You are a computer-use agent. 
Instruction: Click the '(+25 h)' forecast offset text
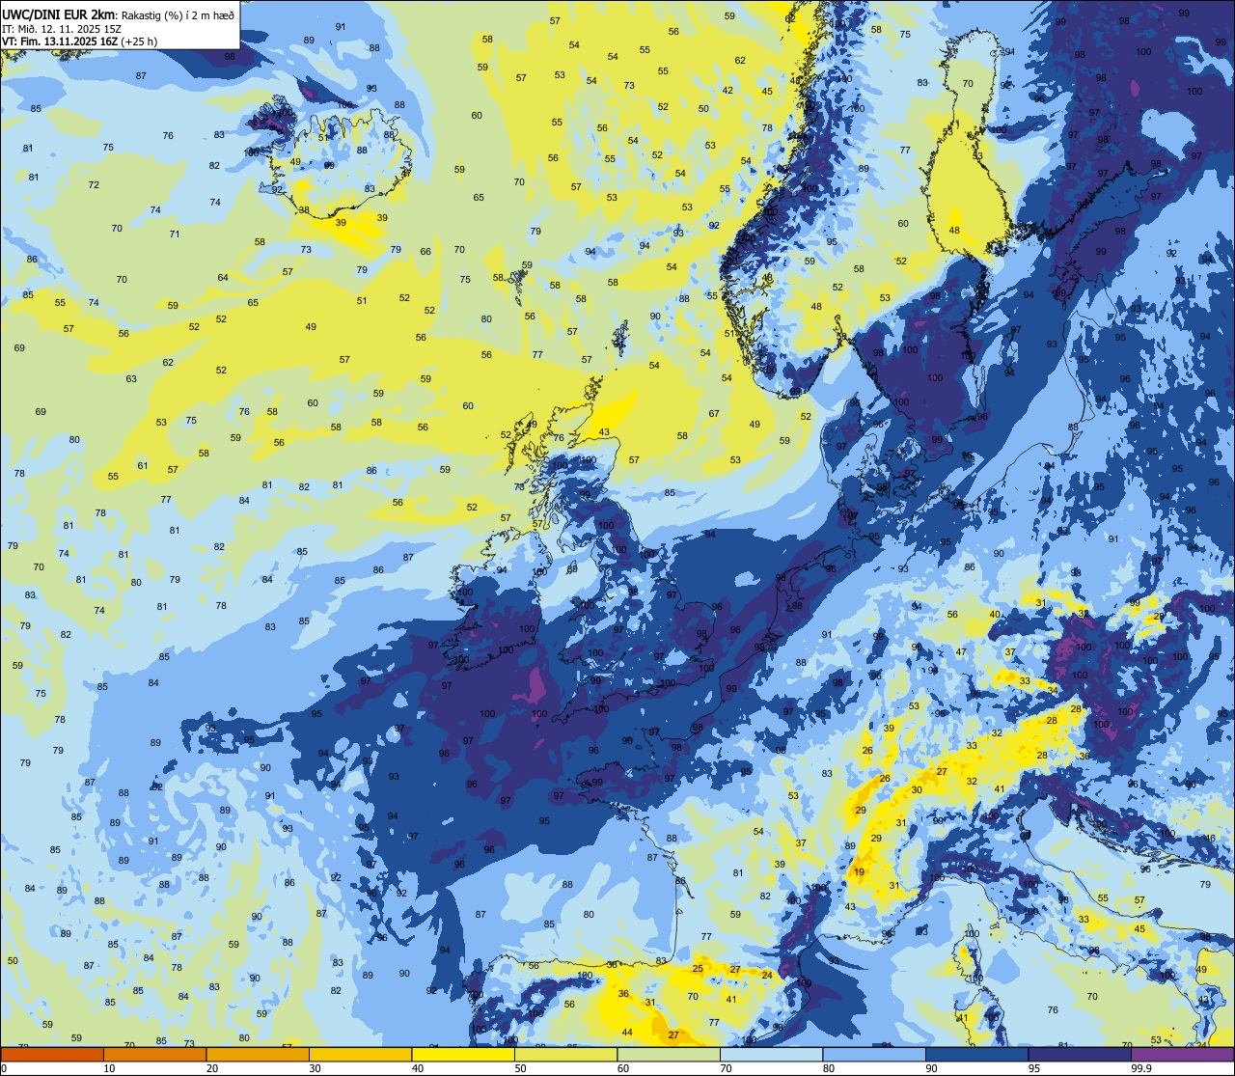(139, 41)
